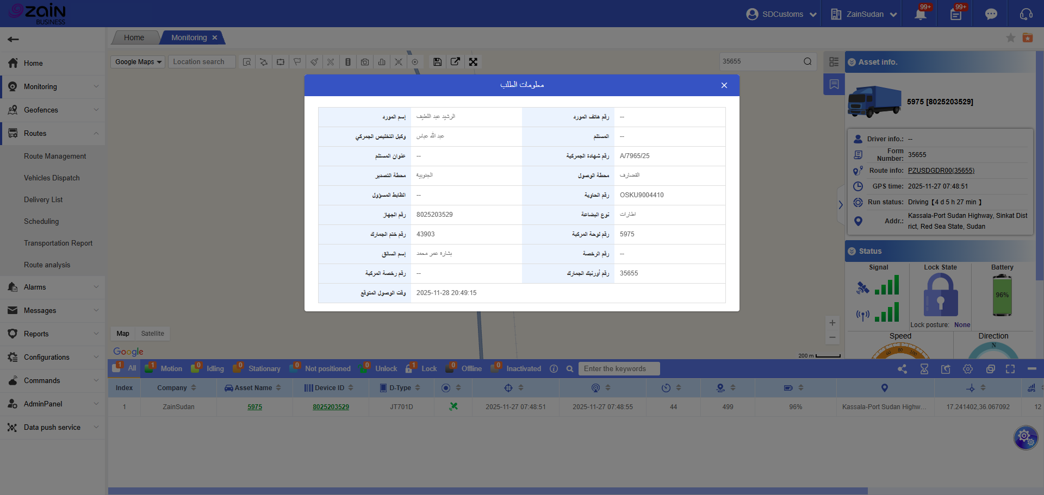This screenshot has height=495, width=1044.
Task: Open the PZUSDGDR00(35655) route link
Action: pyautogui.click(x=941, y=171)
